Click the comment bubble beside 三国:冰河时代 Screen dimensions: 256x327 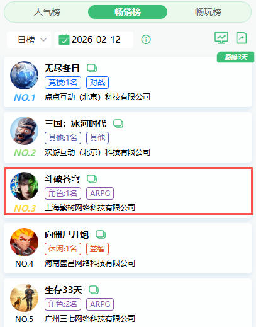click(118, 123)
